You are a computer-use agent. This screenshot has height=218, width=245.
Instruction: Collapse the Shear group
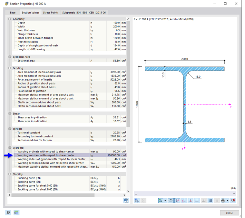[x=10, y=114]
